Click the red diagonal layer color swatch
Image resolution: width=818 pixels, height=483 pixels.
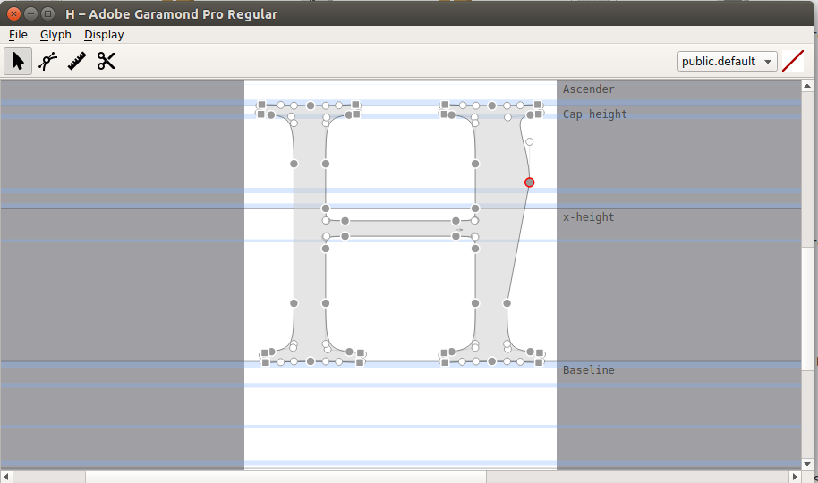(792, 61)
